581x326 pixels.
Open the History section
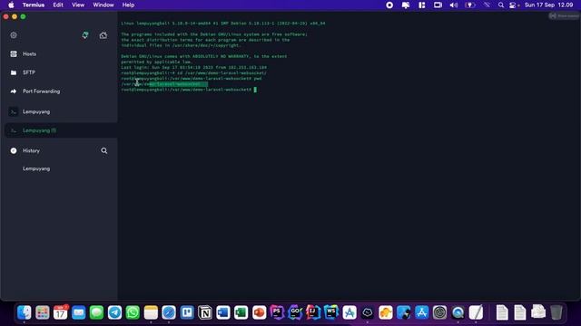click(31, 151)
